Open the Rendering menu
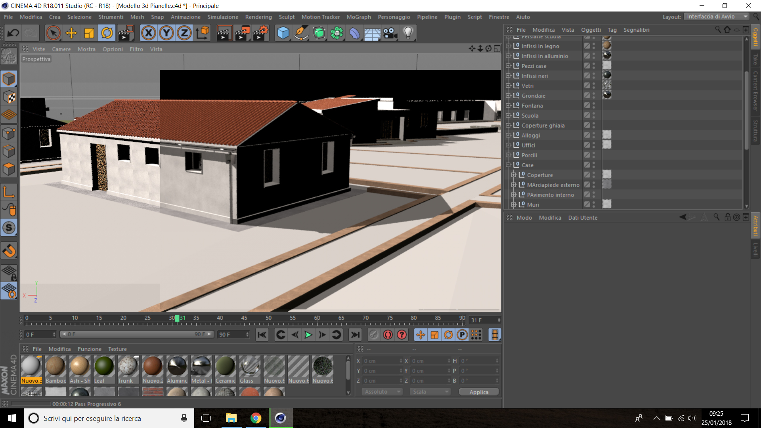The height and width of the screenshot is (428, 761). click(258, 17)
